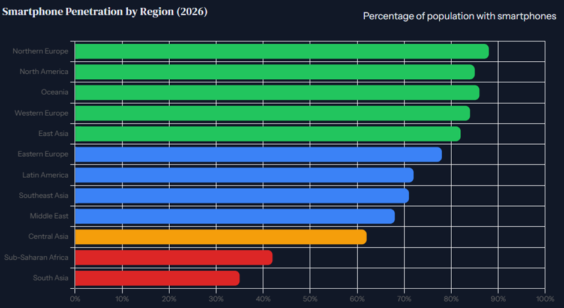
Task: Click the Latin America bar
Action: [x=244, y=175]
